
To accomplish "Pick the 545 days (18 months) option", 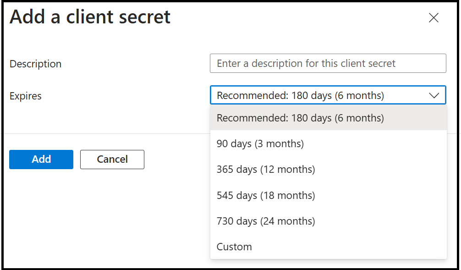I will [266, 195].
